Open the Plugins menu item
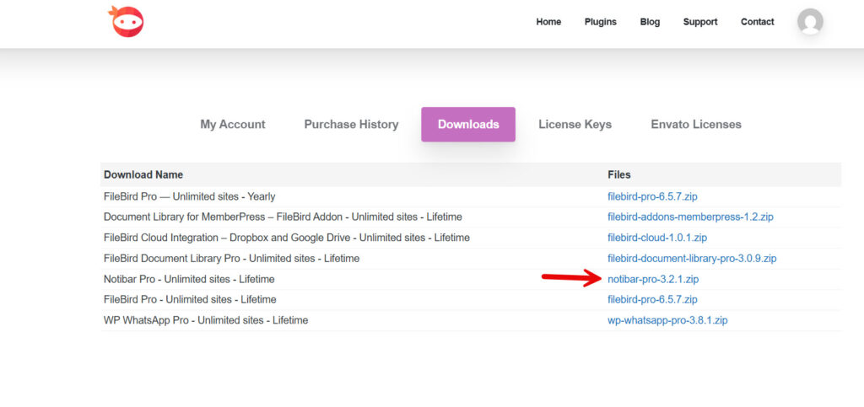Image resolution: width=864 pixels, height=407 pixels. coord(600,22)
